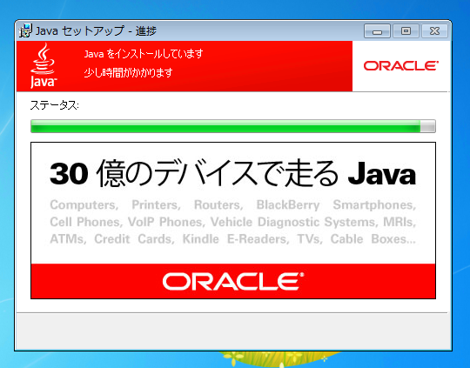
Task: Click the Oracle logo in the header
Action: click(401, 66)
